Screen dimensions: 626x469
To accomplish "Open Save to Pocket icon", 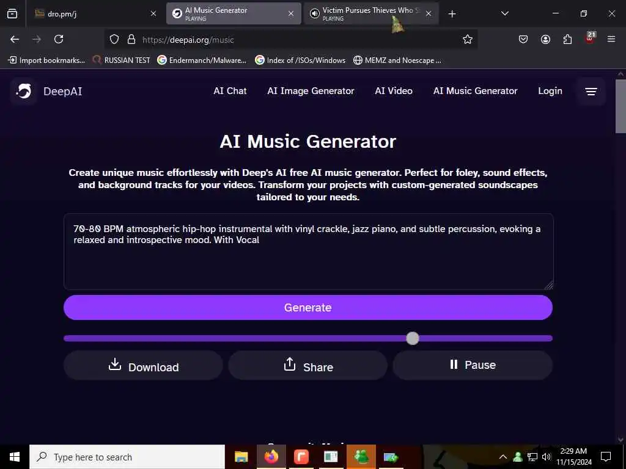I will click(x=523, y=39).
